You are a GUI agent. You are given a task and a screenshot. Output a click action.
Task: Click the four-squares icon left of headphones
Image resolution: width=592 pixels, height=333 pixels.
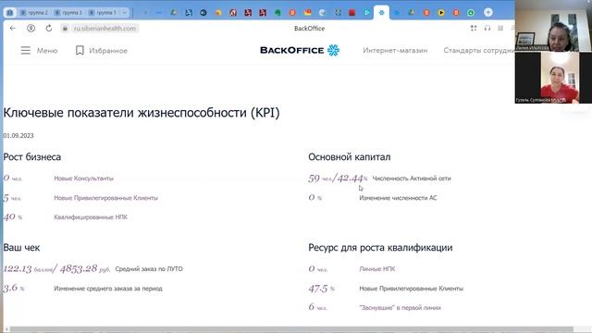coord(474,29)
